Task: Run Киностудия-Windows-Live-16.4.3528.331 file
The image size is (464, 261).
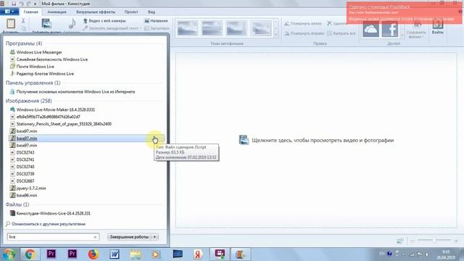Action: [50, 213]
